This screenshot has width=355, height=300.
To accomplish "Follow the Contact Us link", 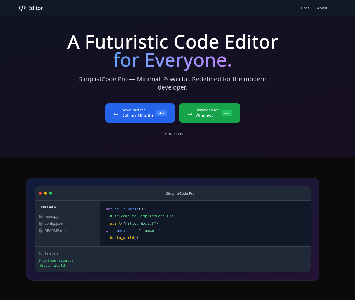I will 172,134.
